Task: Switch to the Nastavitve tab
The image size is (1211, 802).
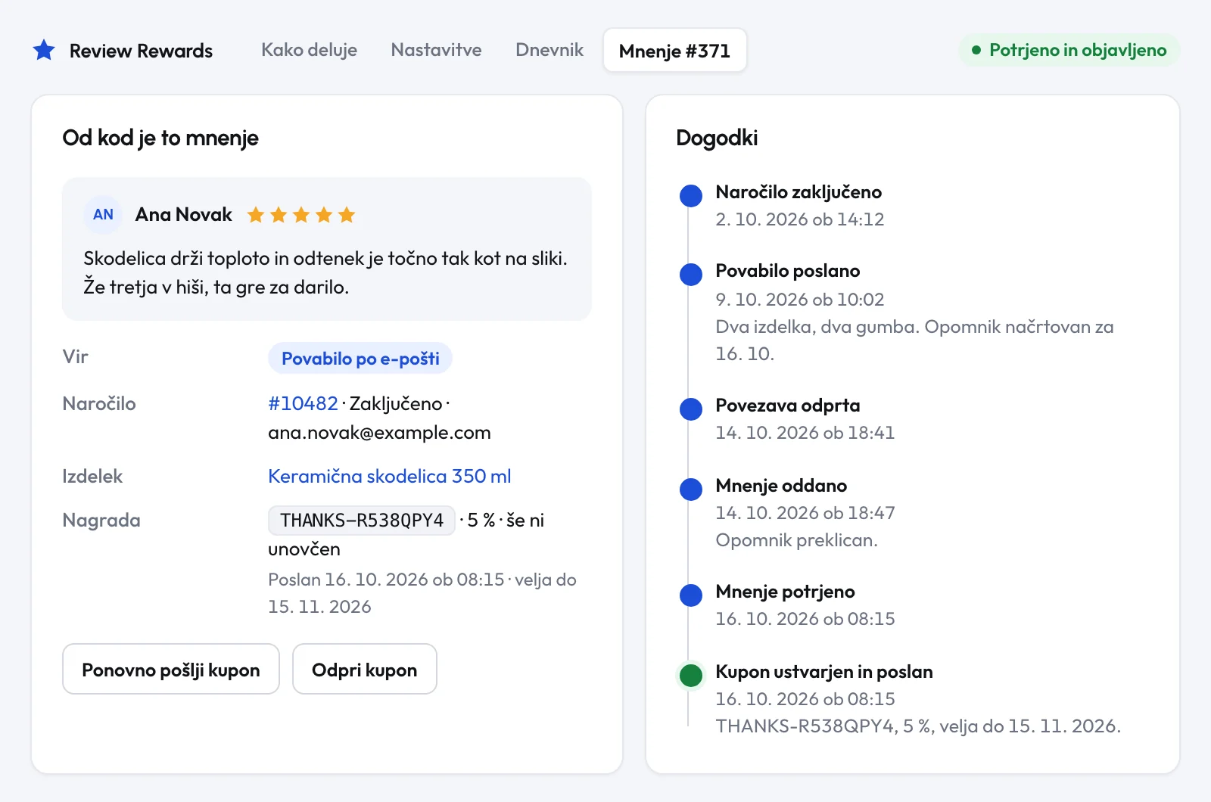Action: coord(436,50)
